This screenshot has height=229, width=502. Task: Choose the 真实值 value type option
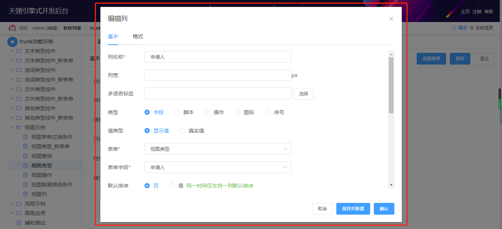(182, 131)
